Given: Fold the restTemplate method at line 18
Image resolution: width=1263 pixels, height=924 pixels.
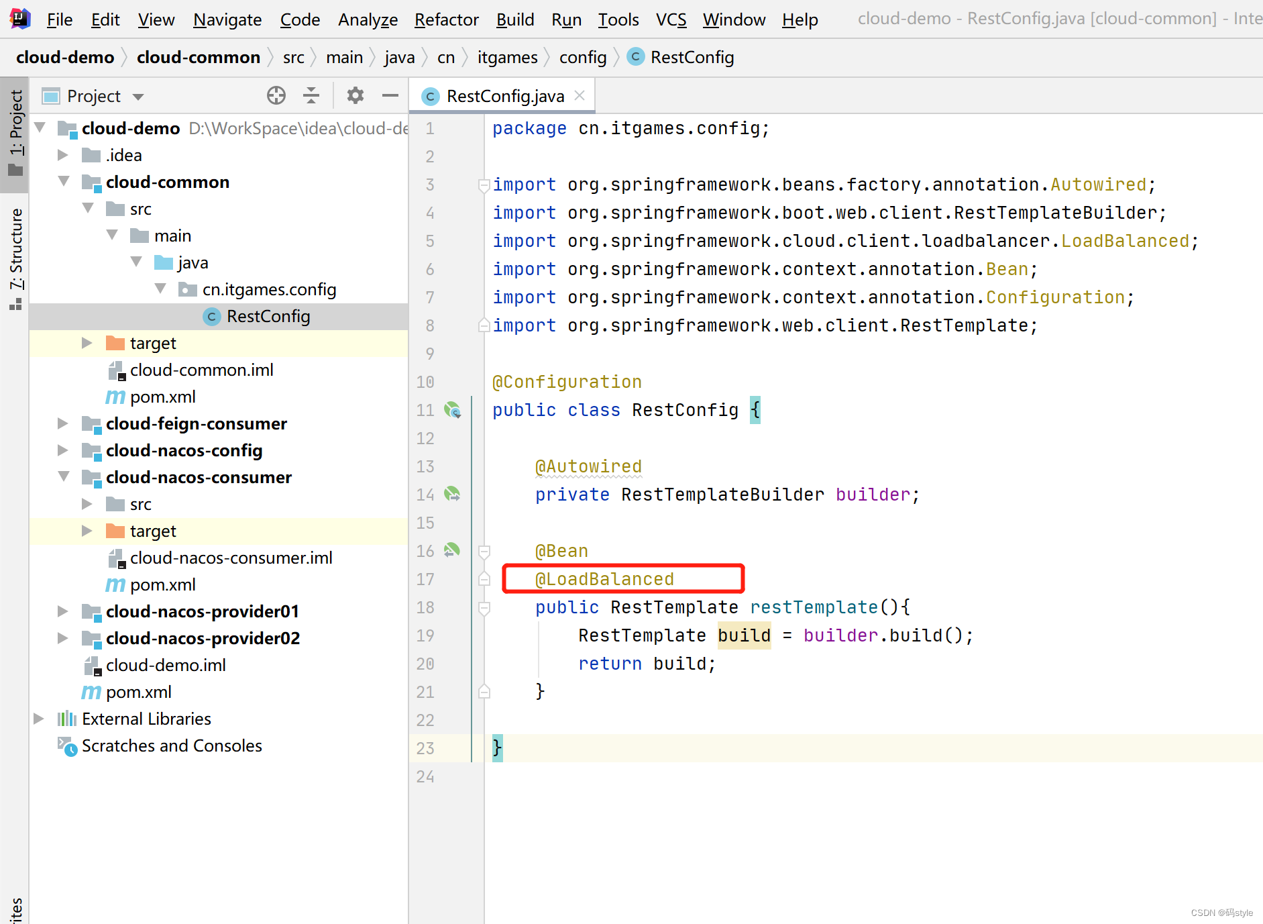Looking at the screenshot, I should coord(484,608).
